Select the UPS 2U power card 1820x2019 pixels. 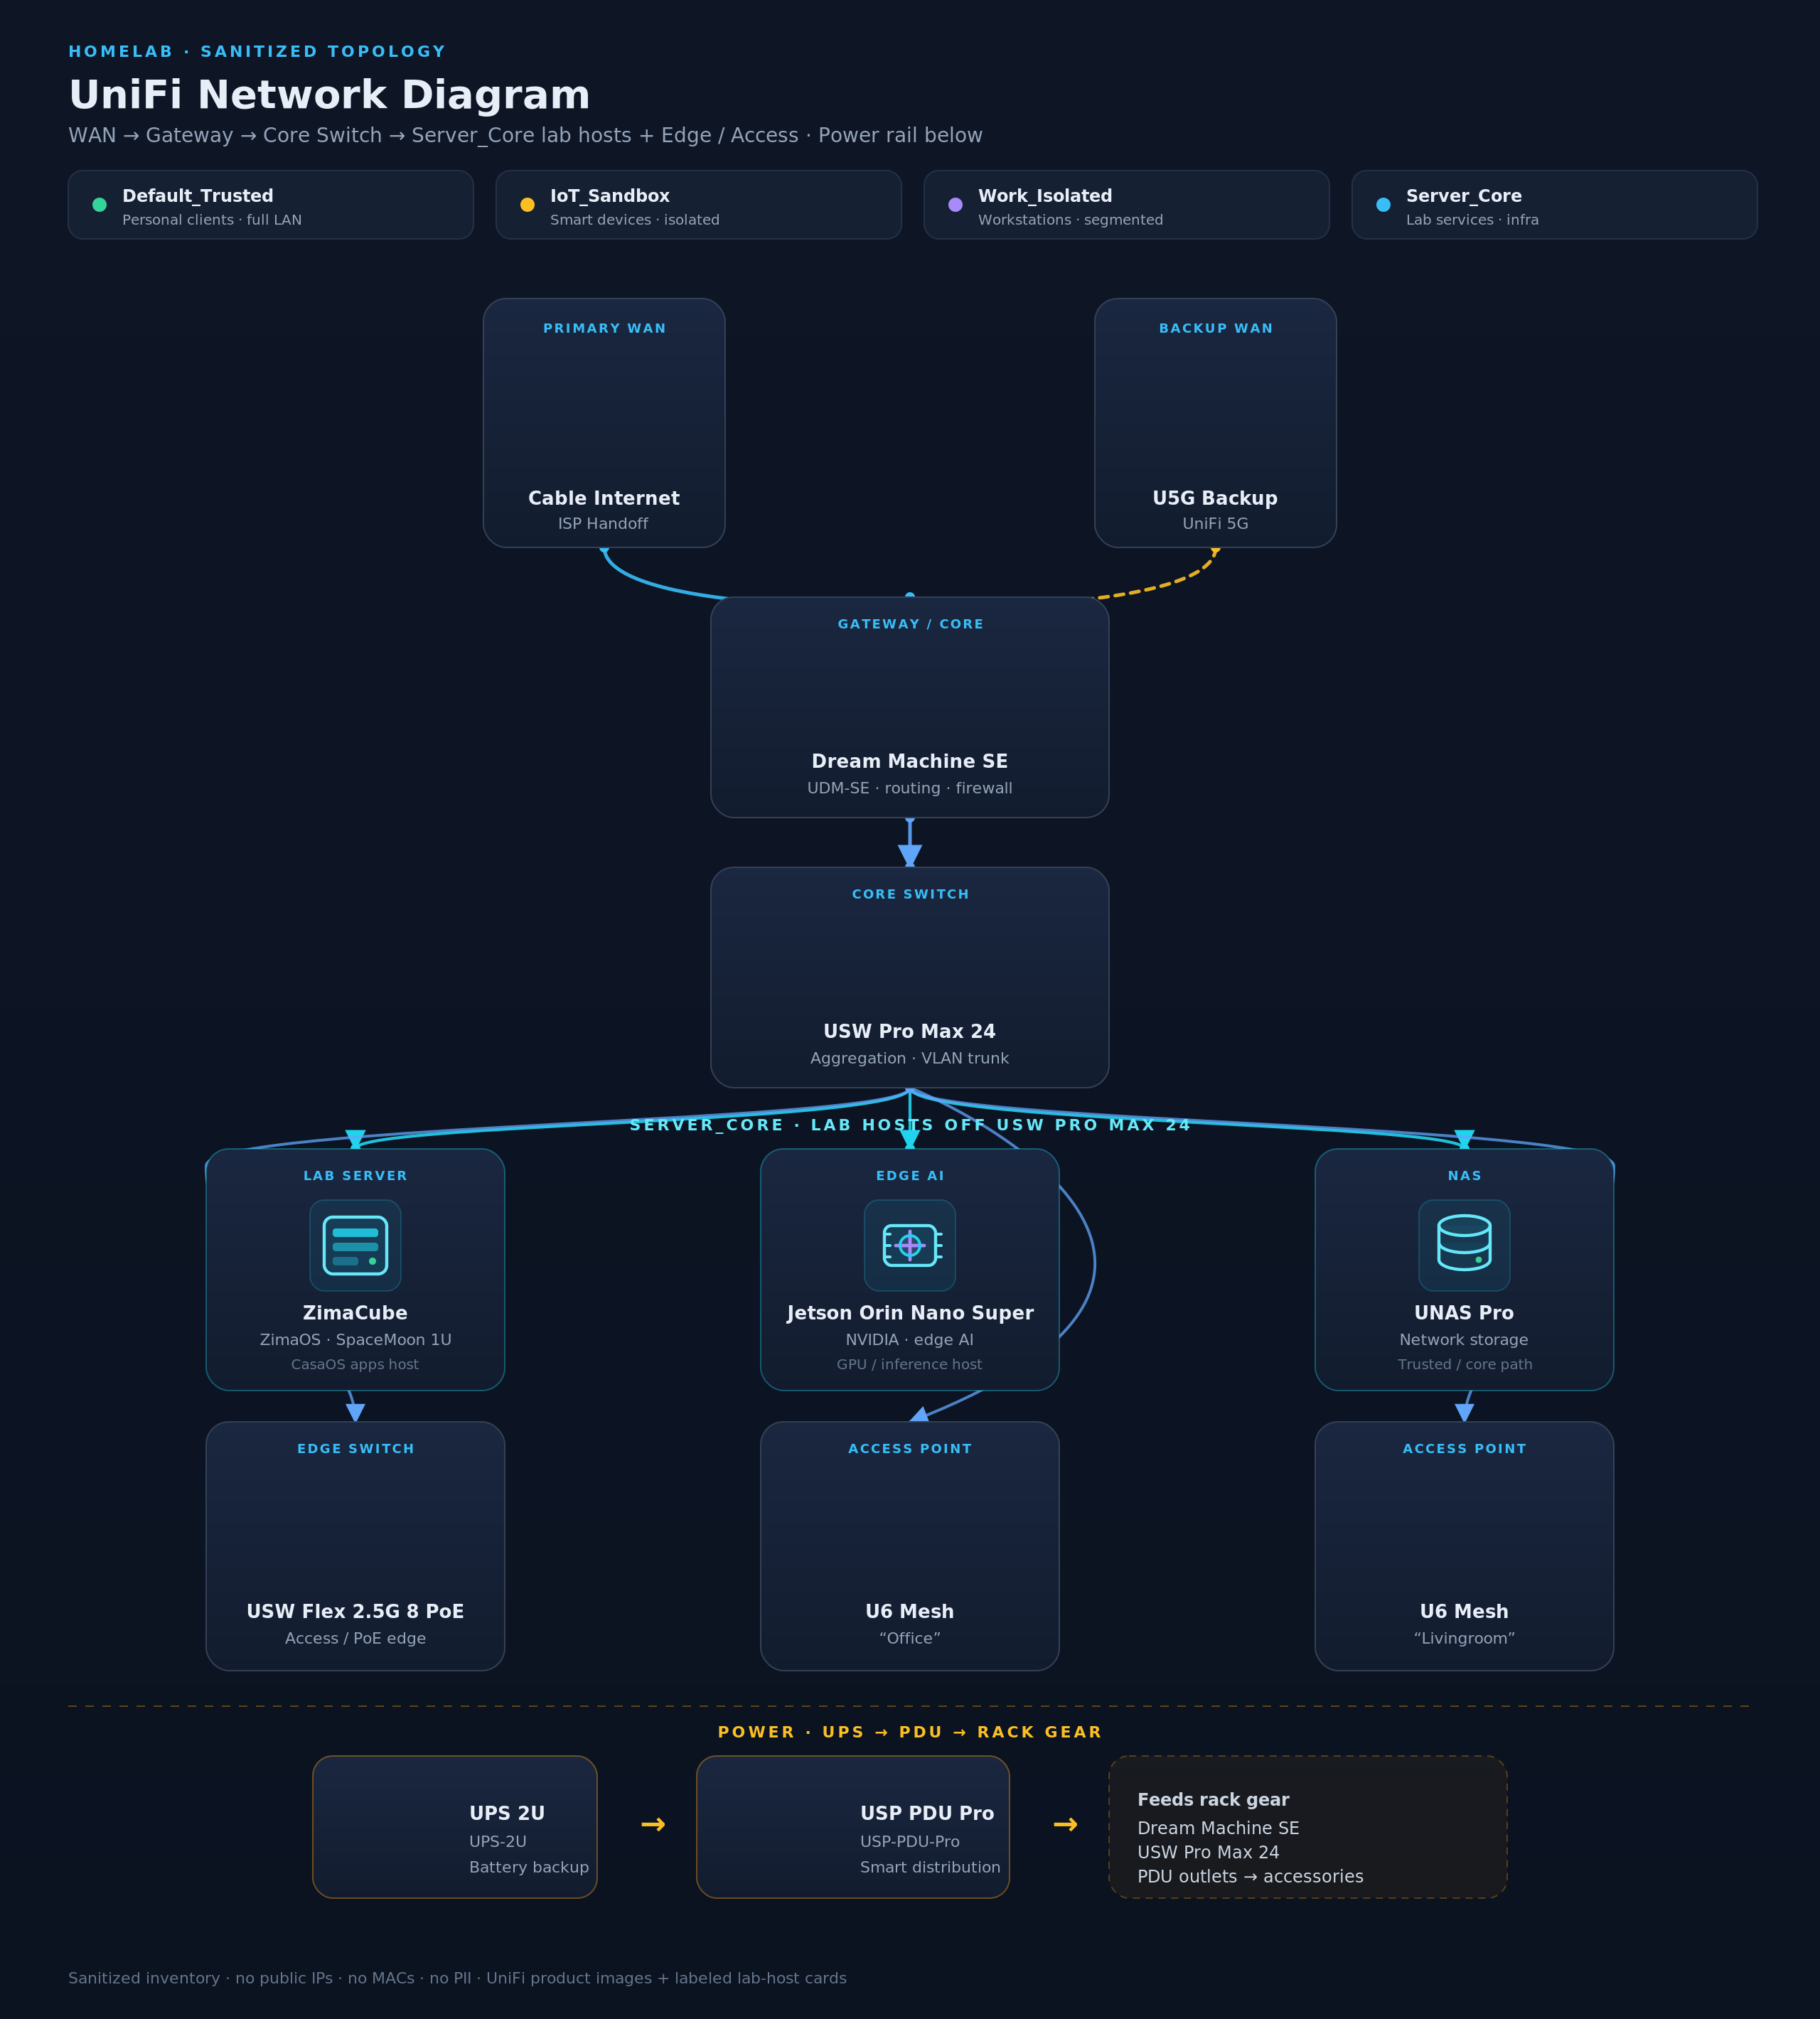tap(455, 1827)
